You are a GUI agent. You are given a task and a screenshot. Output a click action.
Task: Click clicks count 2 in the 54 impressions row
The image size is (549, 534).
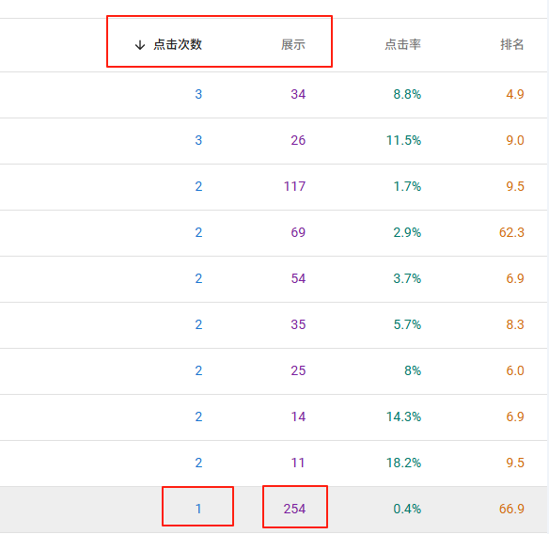(198, 278)
